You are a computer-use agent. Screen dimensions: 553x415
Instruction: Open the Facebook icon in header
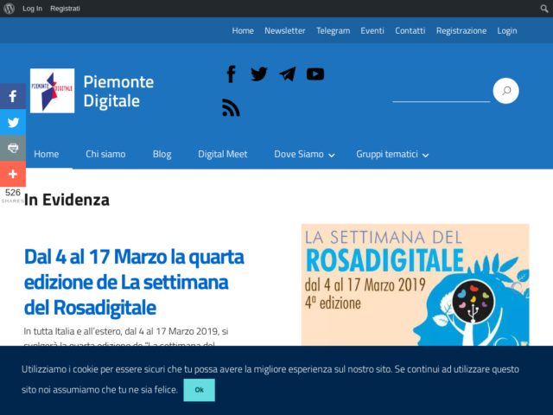(x=231, y=74)
